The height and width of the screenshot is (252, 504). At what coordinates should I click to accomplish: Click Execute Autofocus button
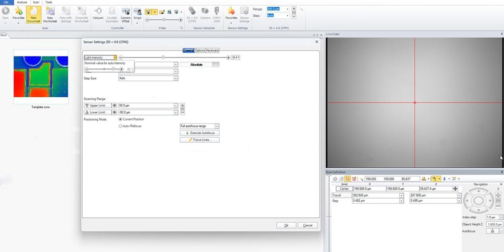(x=200, y=133)
